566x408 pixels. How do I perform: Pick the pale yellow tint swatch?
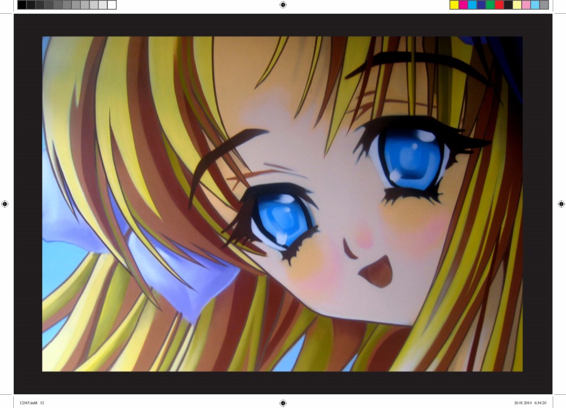click(517, 4)
